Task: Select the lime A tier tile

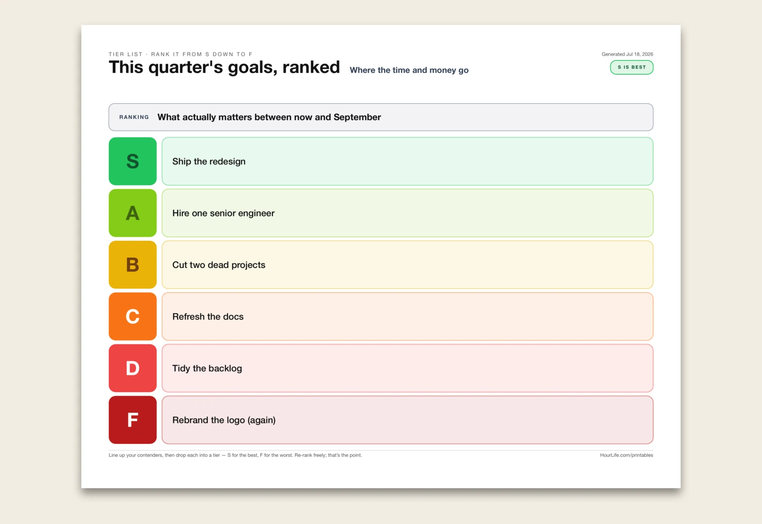Action: [132, 213]
